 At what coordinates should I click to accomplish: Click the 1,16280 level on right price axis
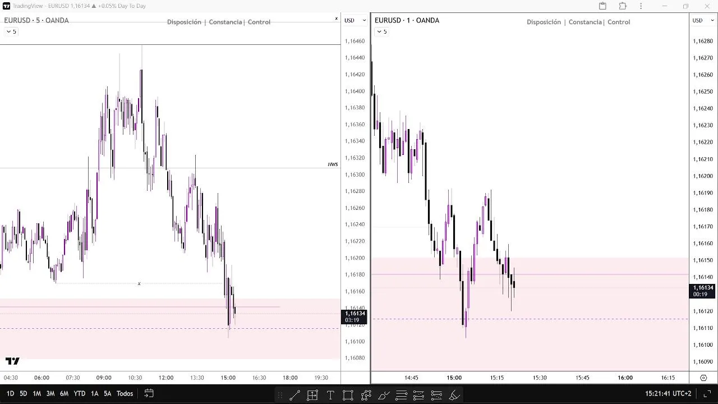tap(703, 41)
